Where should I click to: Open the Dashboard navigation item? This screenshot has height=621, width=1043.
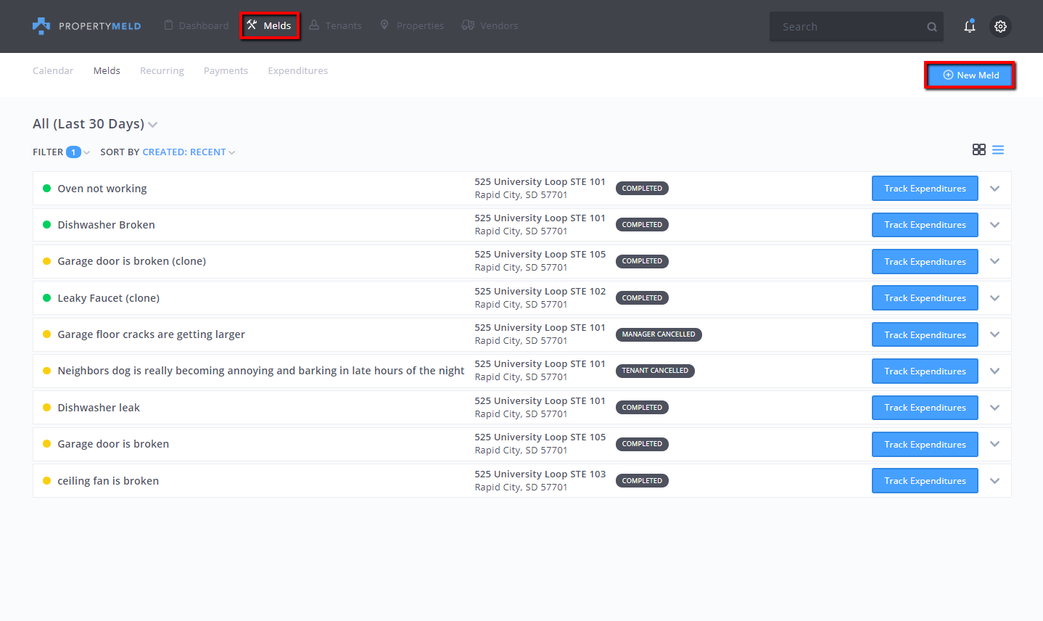pos(196,25)
